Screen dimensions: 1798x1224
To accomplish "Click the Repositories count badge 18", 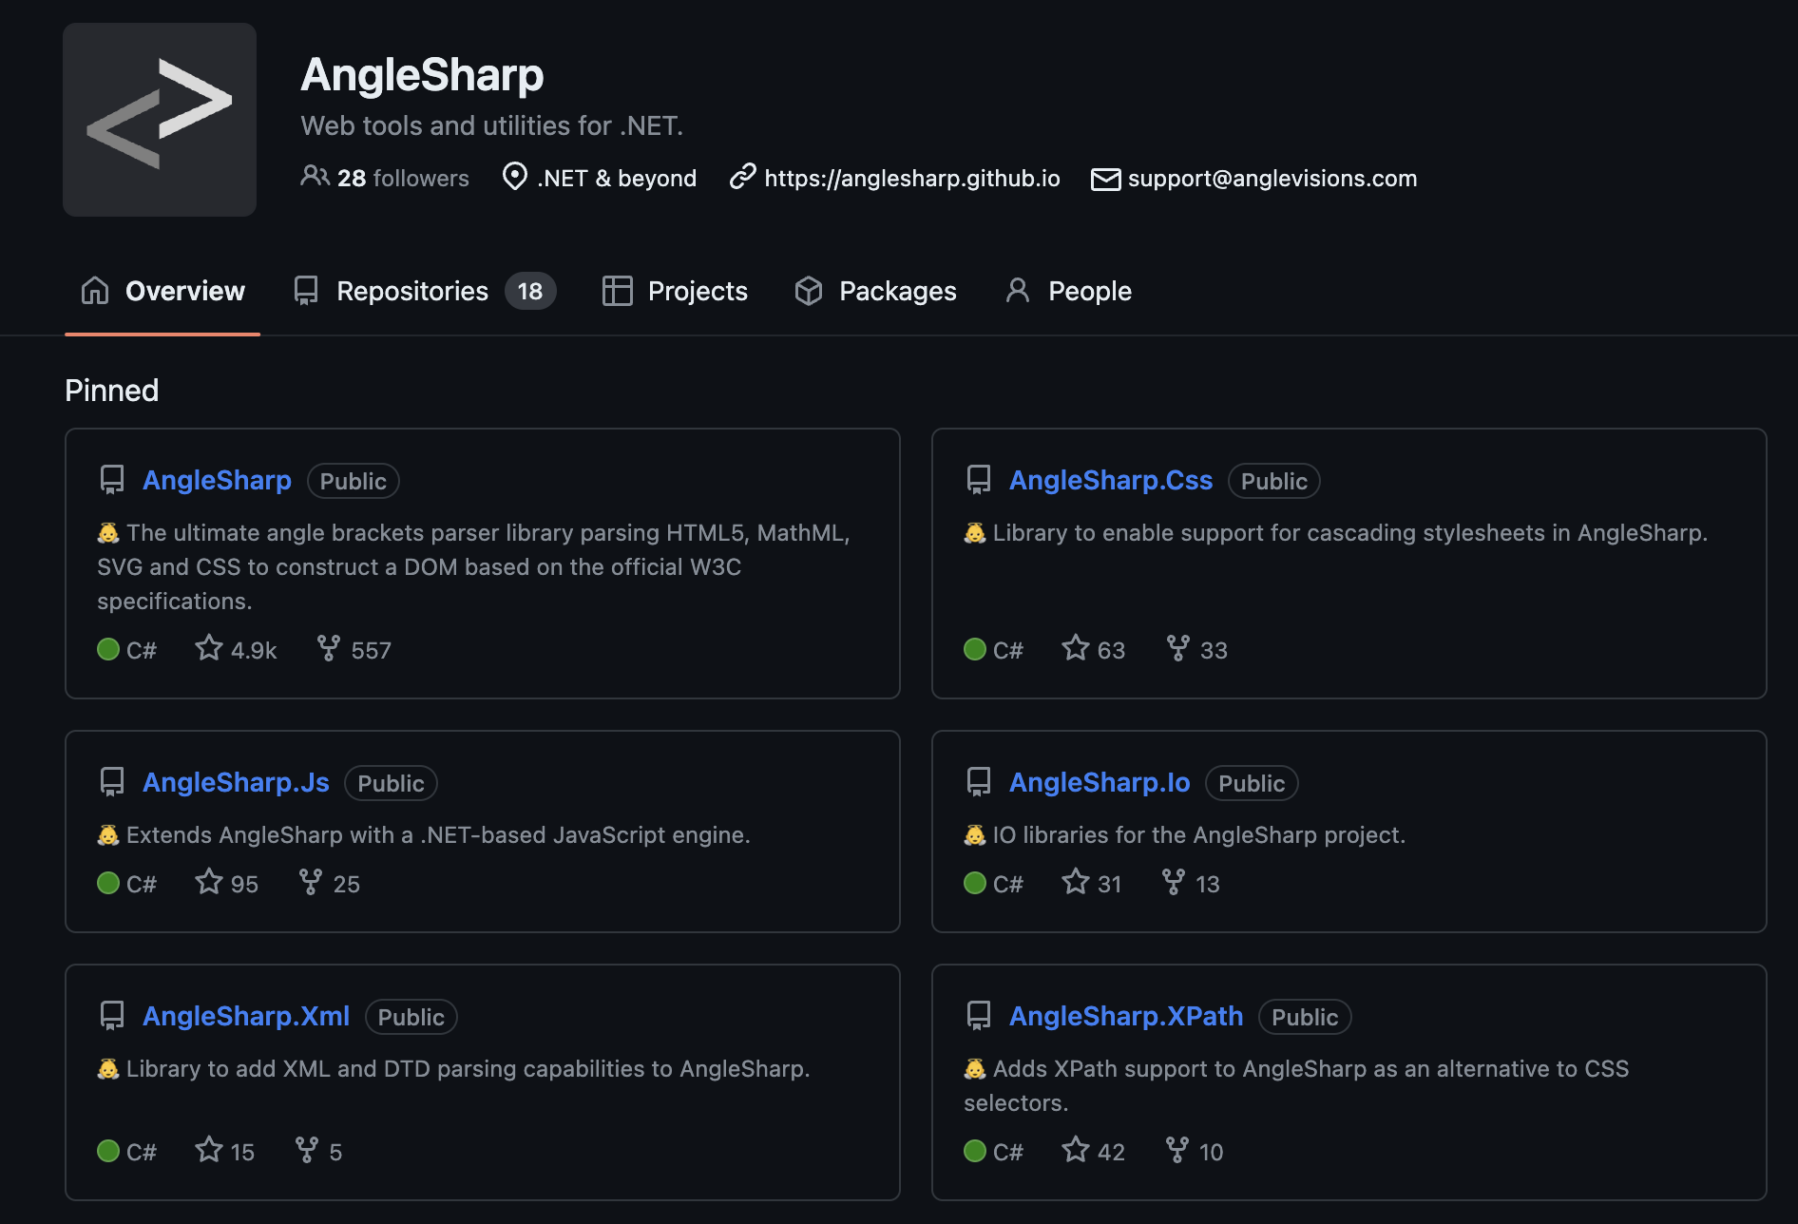I will pyautogui.click(x=530, y=291).
